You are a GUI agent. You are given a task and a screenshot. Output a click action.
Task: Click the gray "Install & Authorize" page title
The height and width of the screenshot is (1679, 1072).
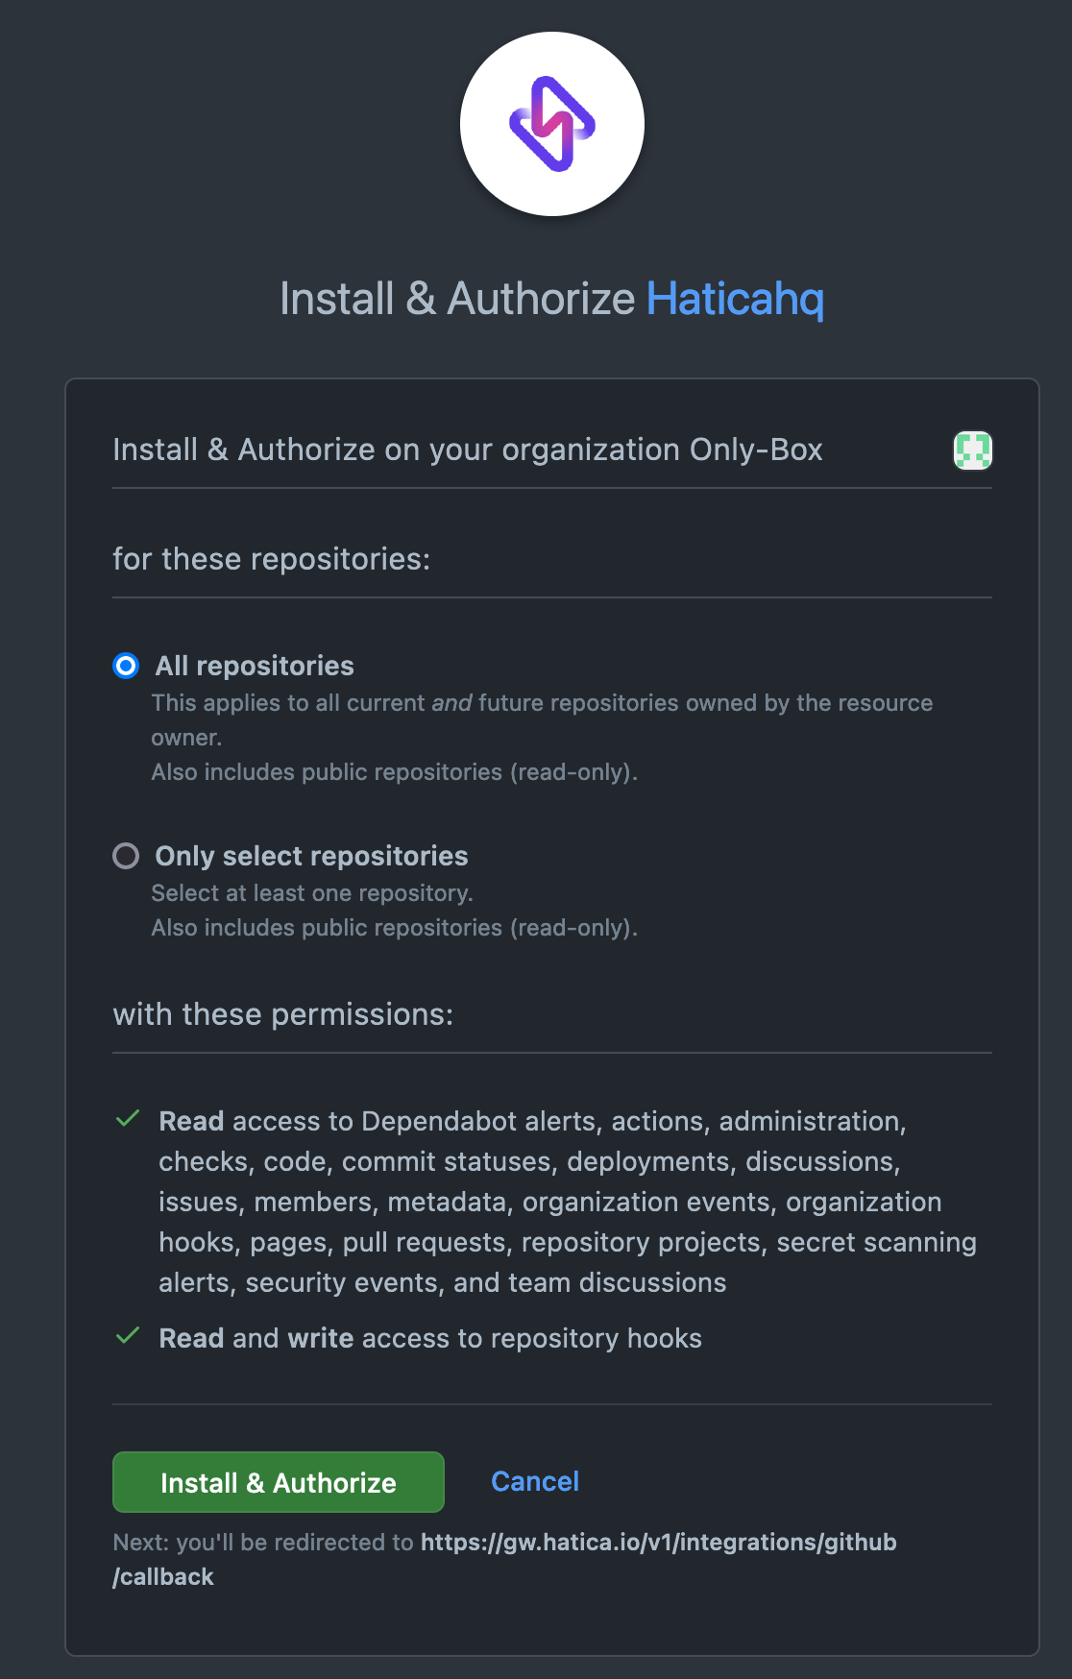tap(457, 299)
